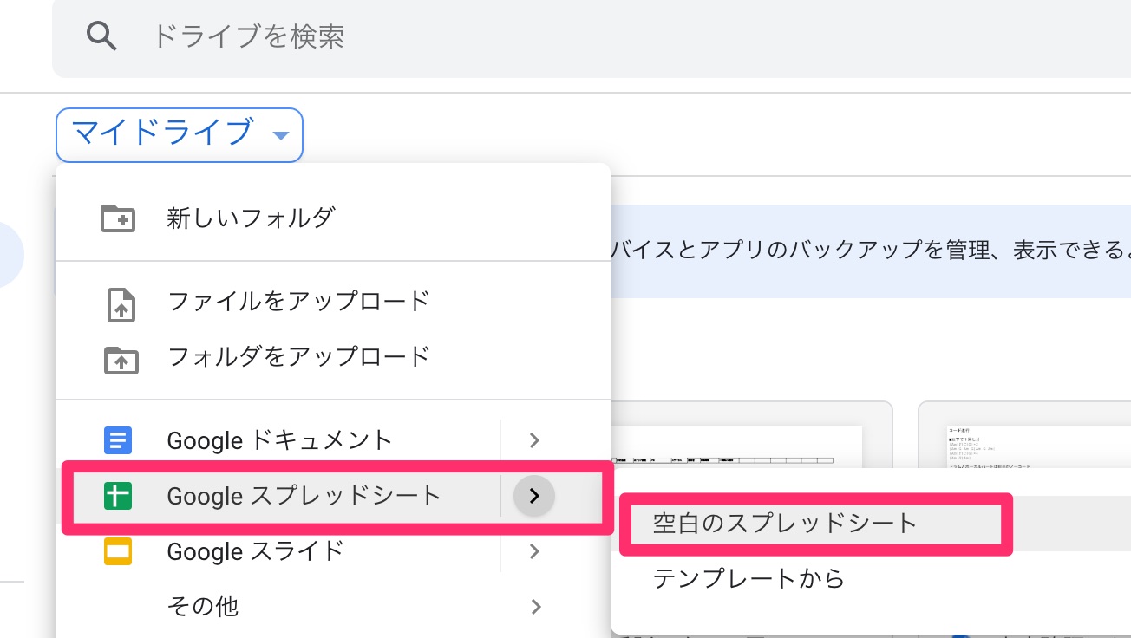Expand the Google スプレッドシート submenu arrow
The width and height of the screenshot is (1131, 638).
[534, 496]
